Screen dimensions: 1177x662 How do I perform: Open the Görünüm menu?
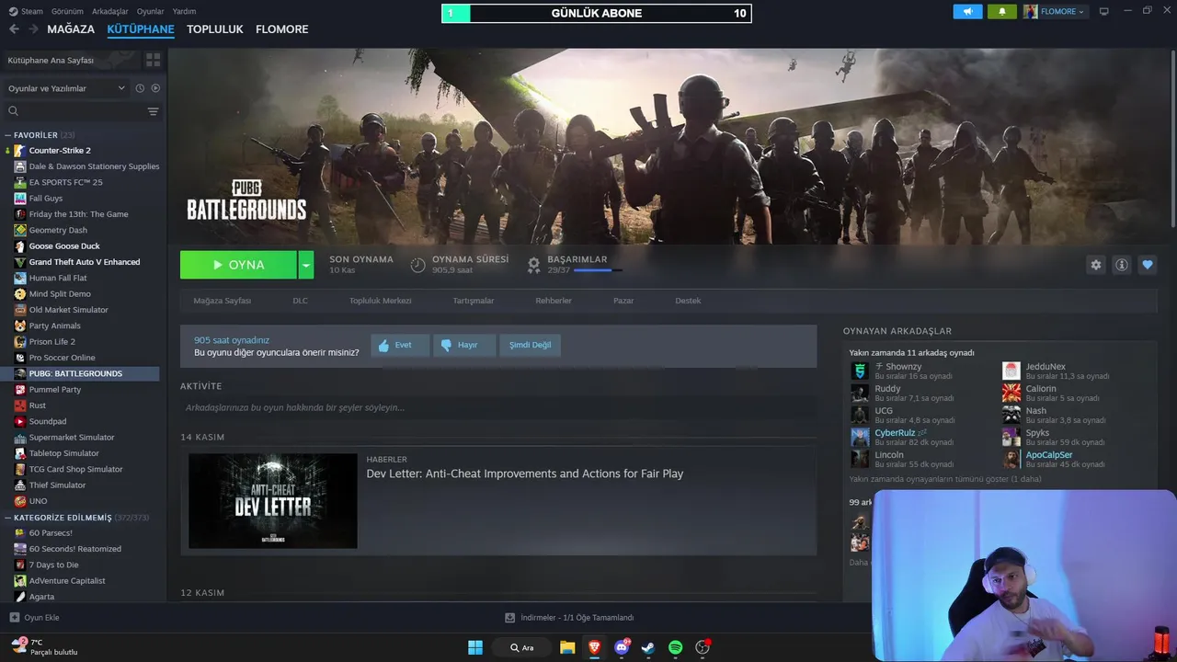coord(67,11)
